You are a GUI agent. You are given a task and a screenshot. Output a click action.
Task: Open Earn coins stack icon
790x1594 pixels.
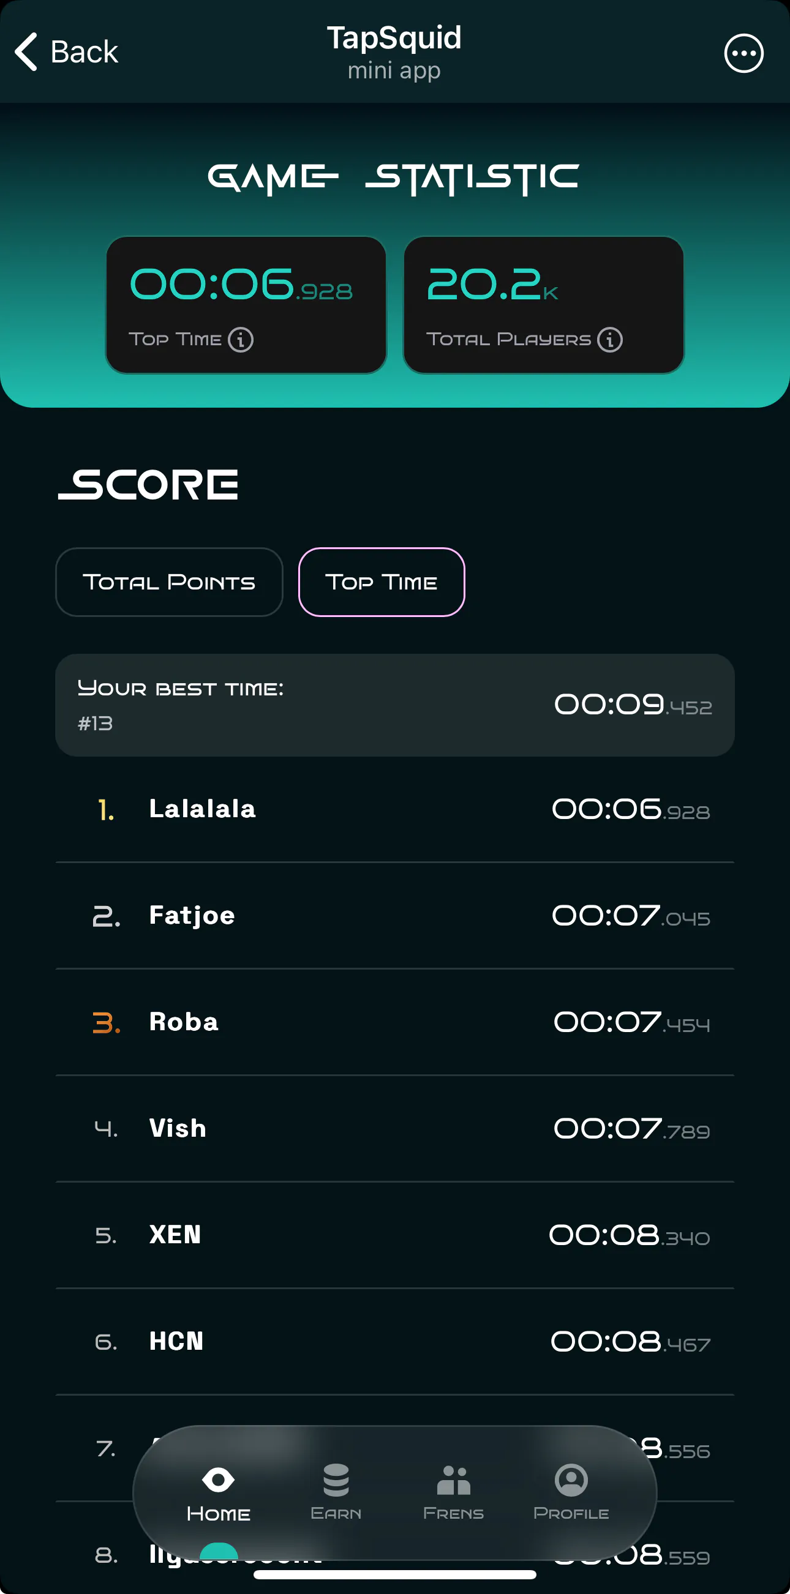point(336,1481)
